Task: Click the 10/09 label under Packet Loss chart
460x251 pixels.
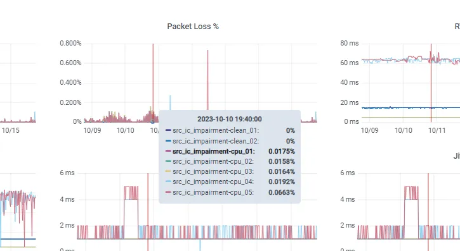Action: coord(92,130)
